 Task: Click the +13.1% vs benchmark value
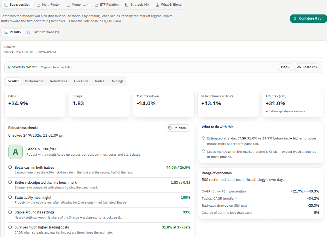211,103
